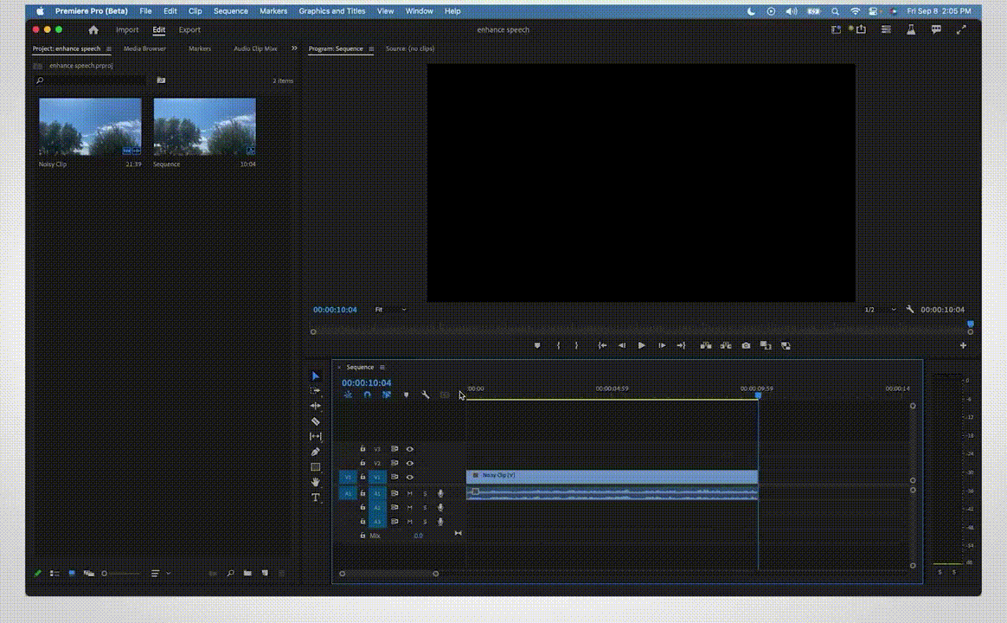Viewport: 1007px width, 623px height.
Task: Open the Sequence timeline panel menu
Action: click(x=382, y=368)
